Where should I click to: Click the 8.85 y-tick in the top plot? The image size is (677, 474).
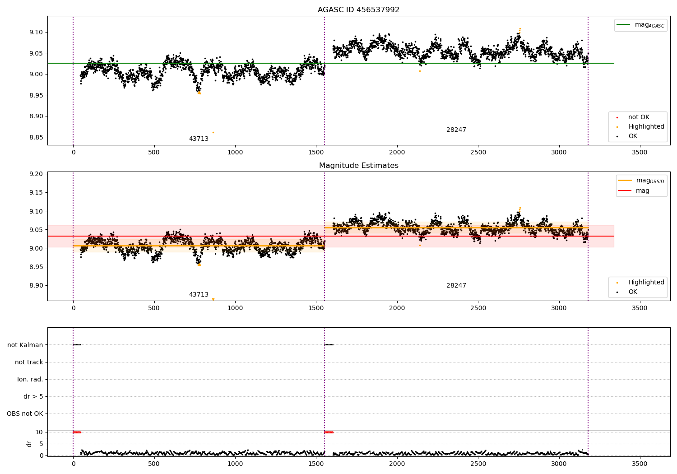tap(36, 138)
